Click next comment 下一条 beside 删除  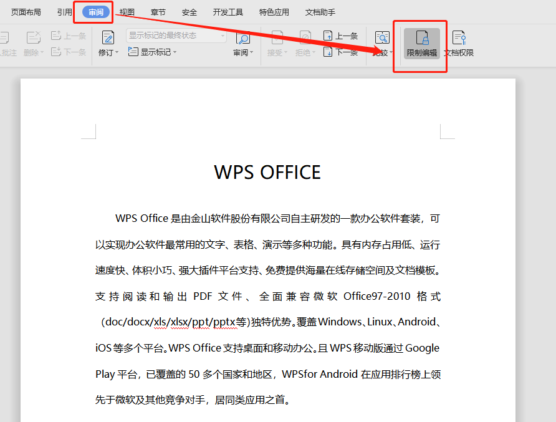69,52
